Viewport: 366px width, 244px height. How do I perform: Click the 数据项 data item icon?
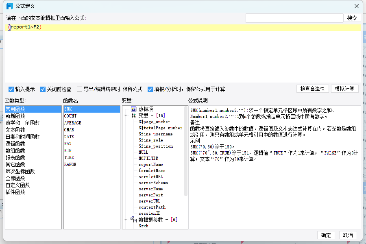(133, 109)
